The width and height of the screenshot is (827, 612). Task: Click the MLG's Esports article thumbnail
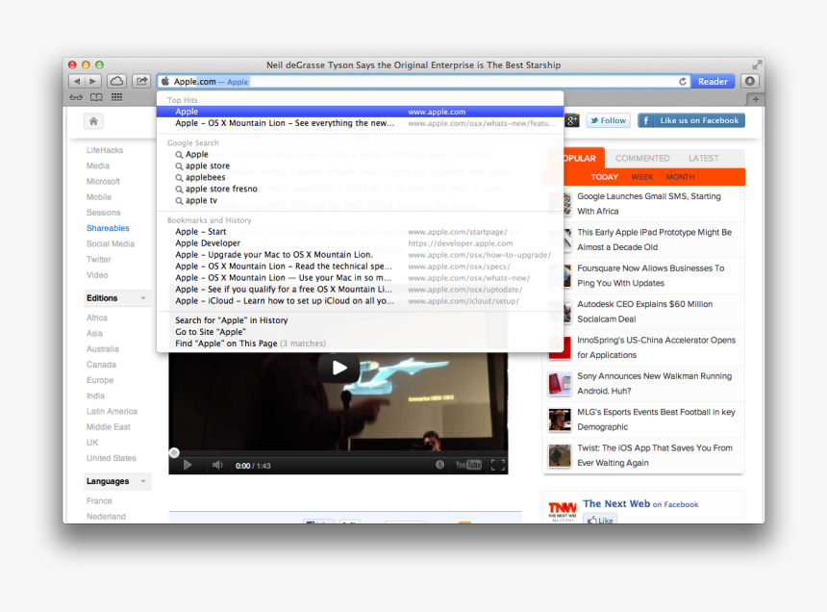point(560,420)
